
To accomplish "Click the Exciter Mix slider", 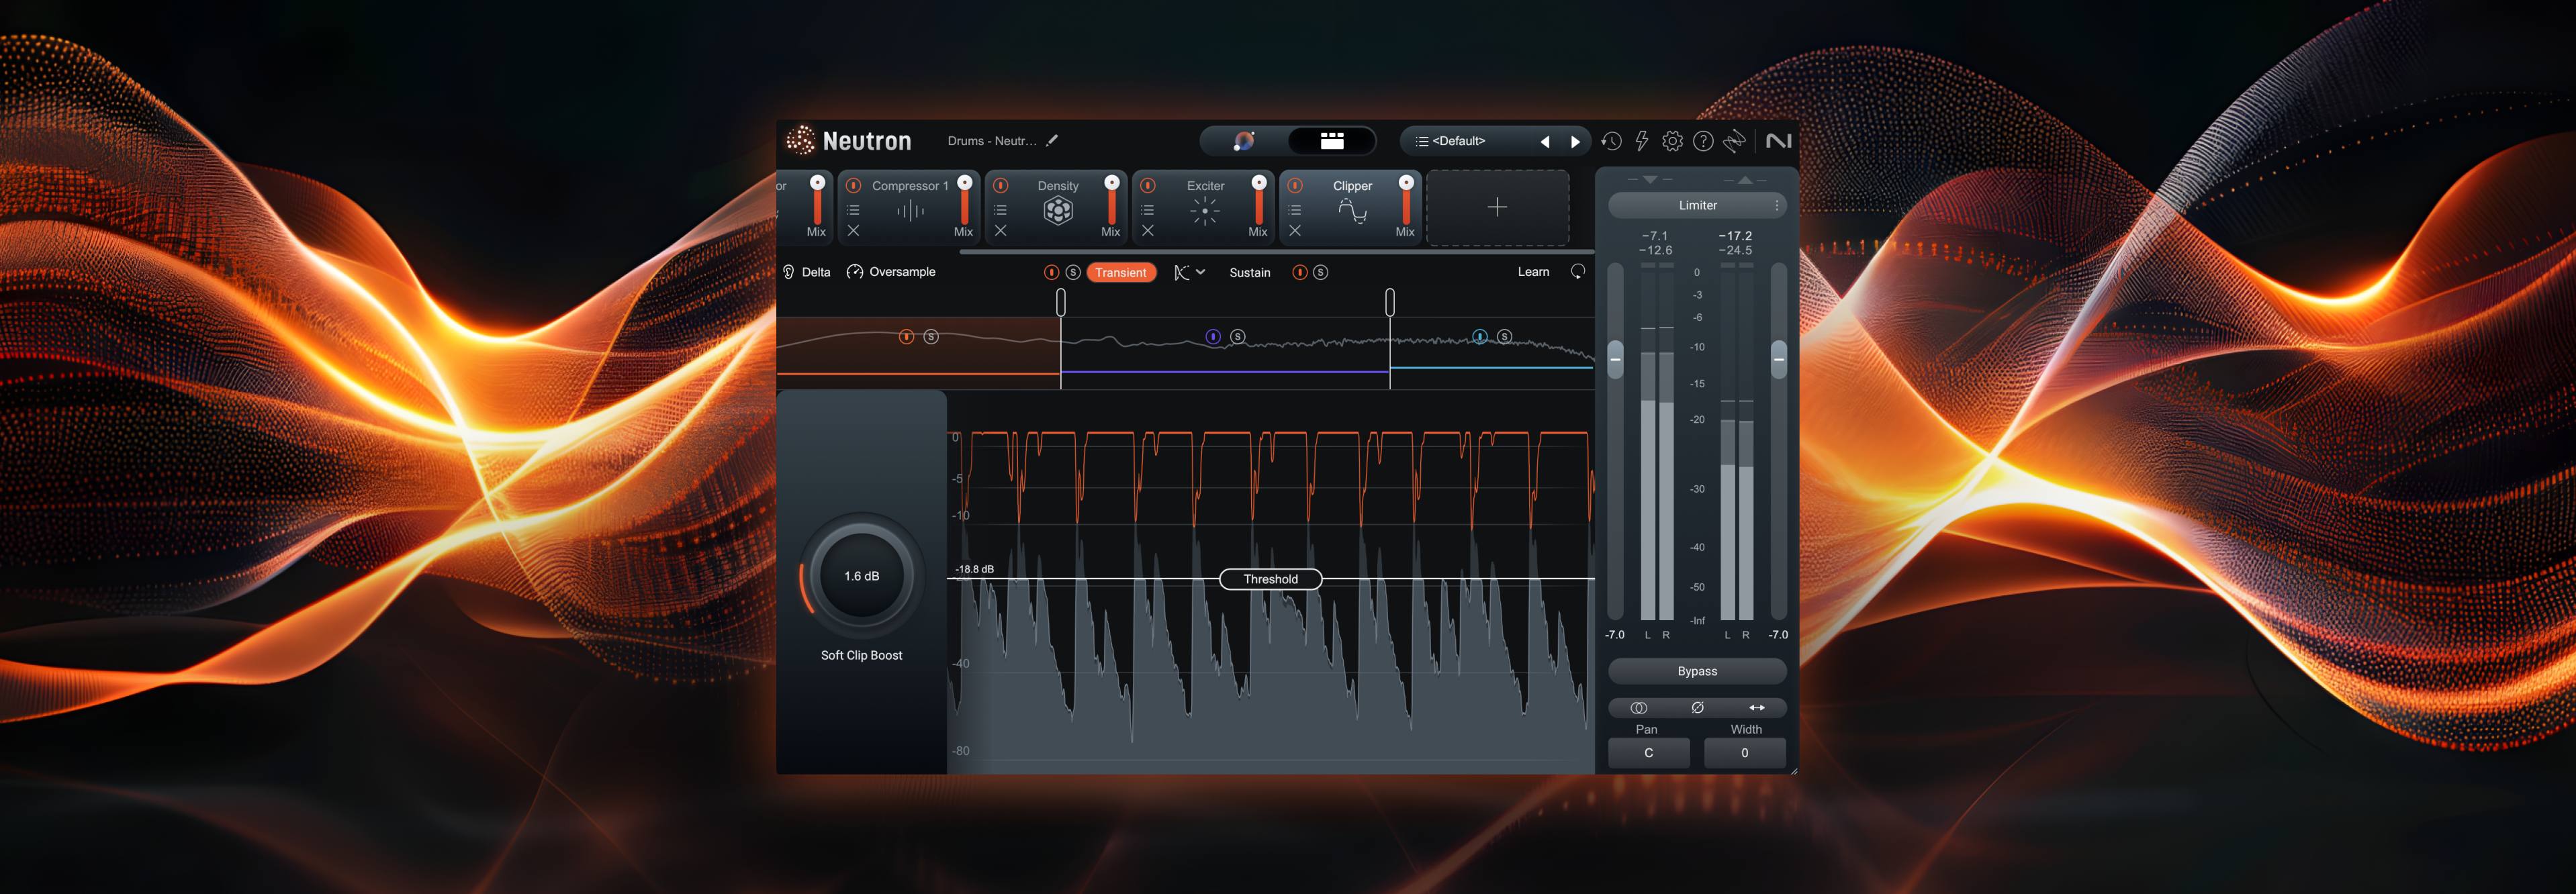I will [1259, 200].
